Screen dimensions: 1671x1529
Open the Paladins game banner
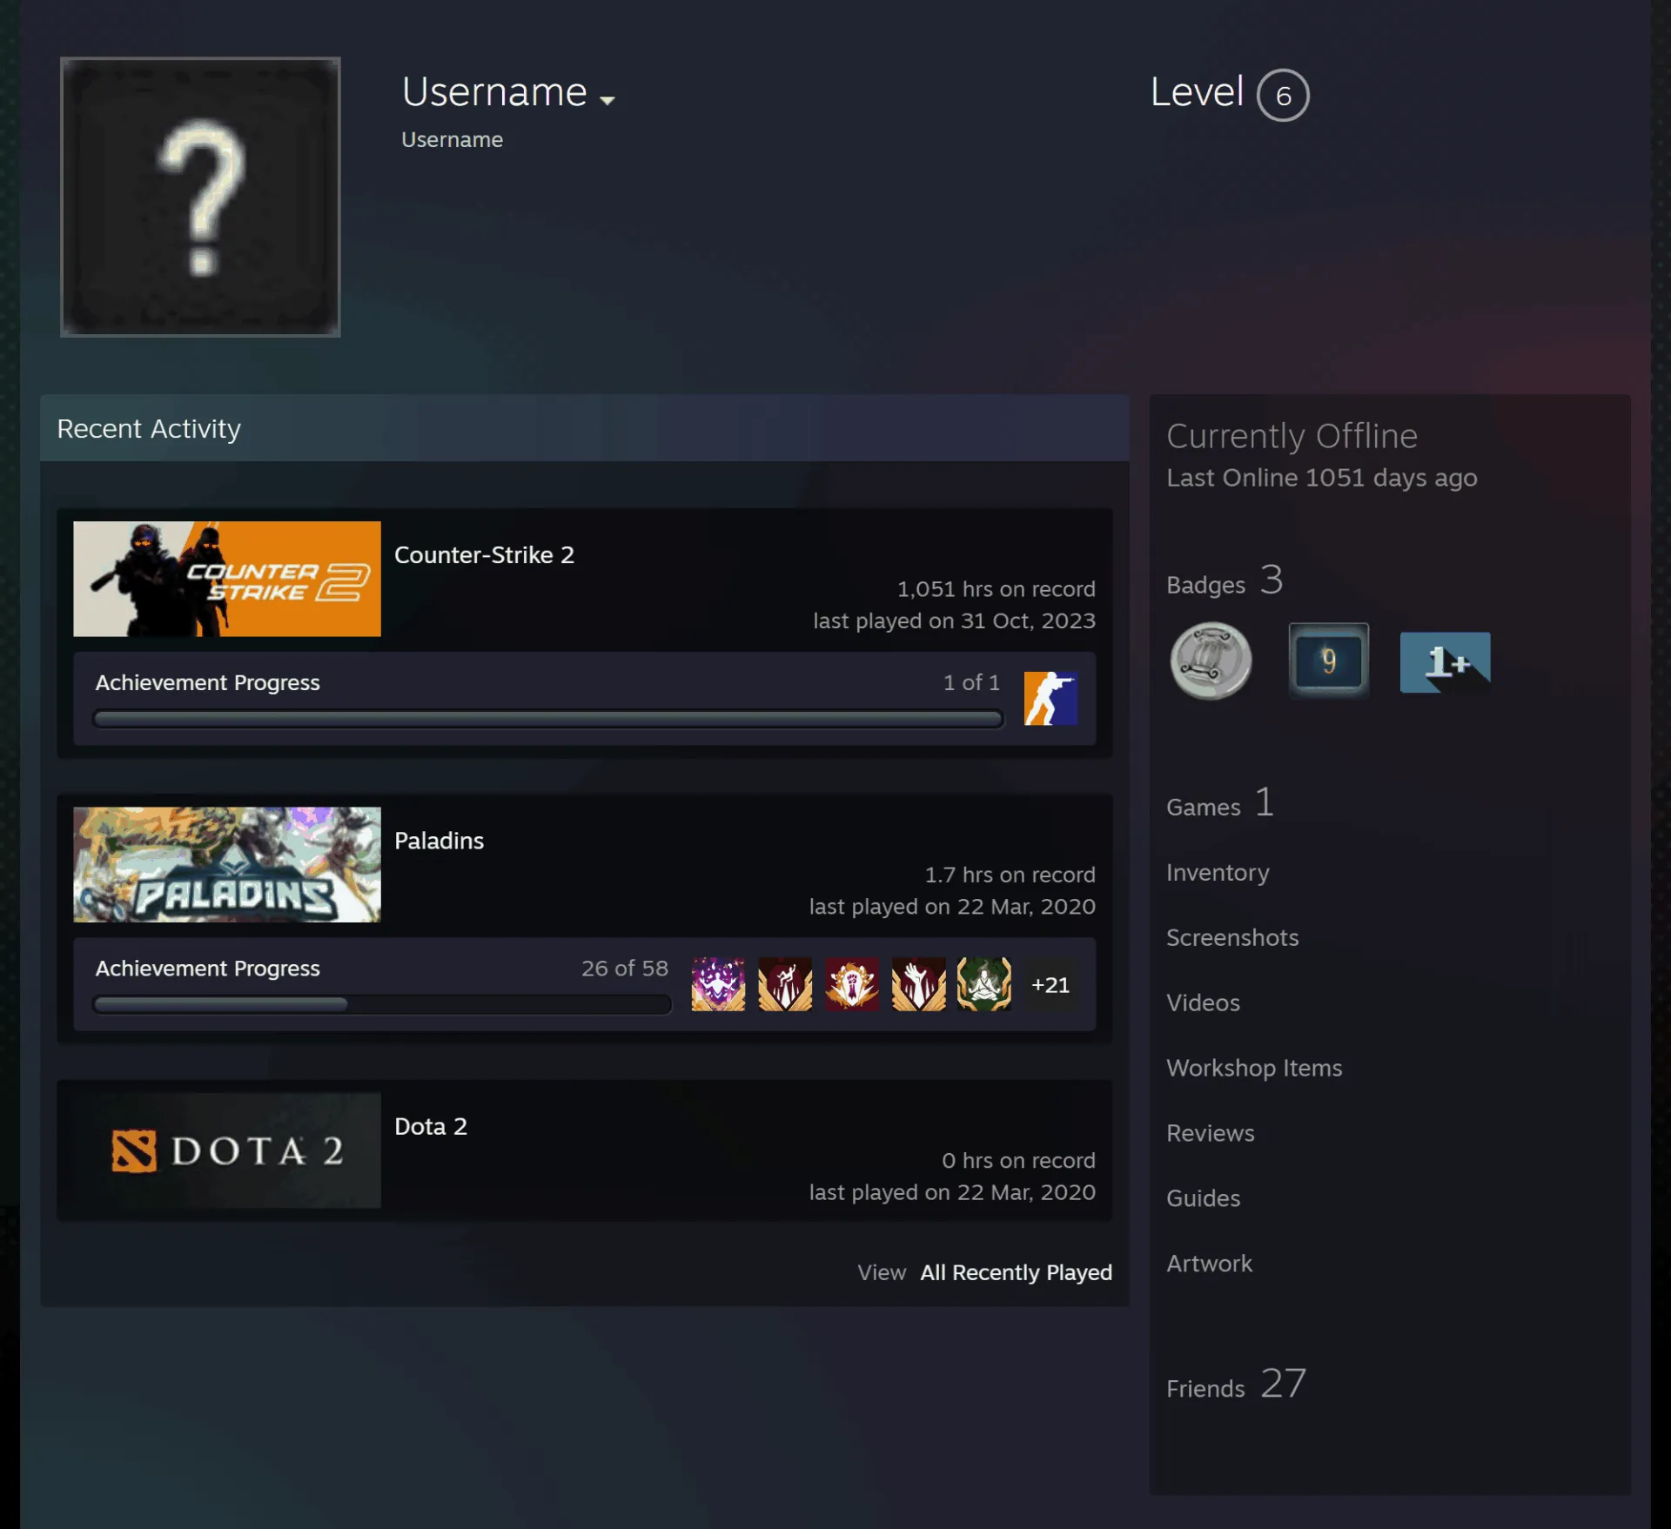coord(227,864)
